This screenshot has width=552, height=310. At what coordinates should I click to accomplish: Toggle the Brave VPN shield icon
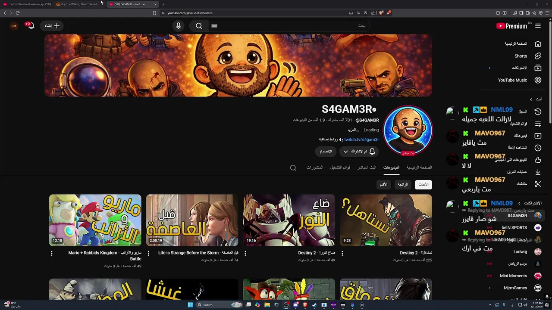(x=541, y=13)
